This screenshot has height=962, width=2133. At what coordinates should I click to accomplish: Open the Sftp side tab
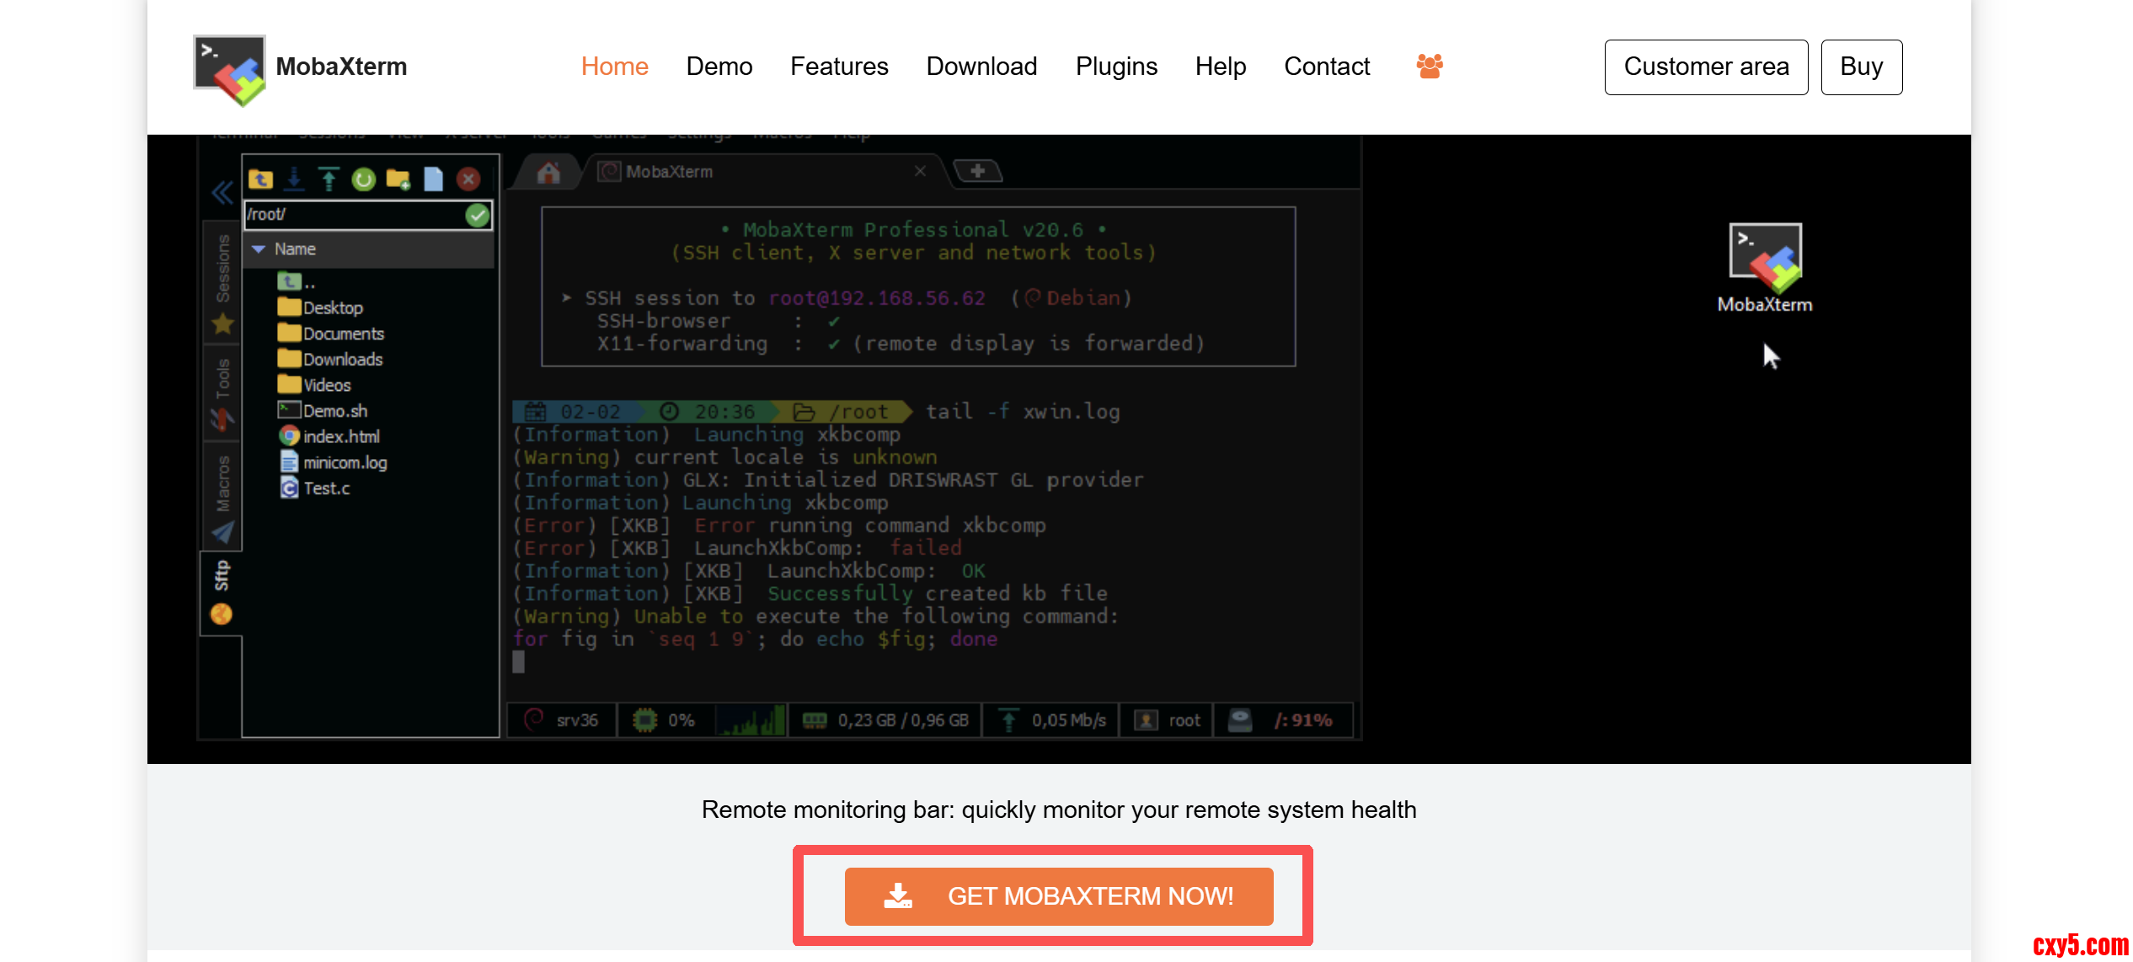click(222, 590)
